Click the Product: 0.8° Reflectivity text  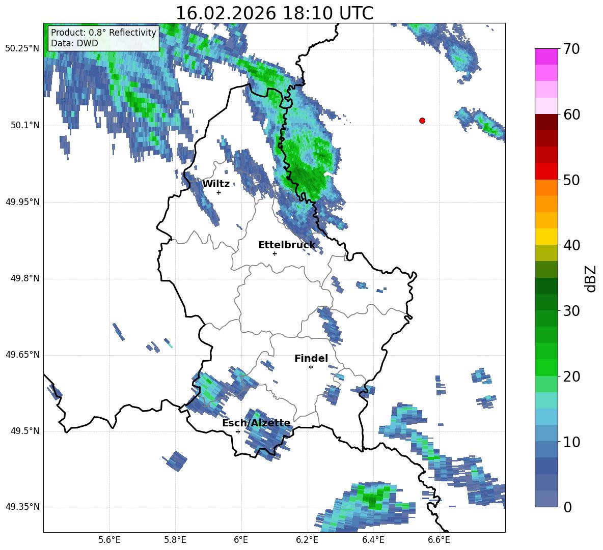pos(103,32)
